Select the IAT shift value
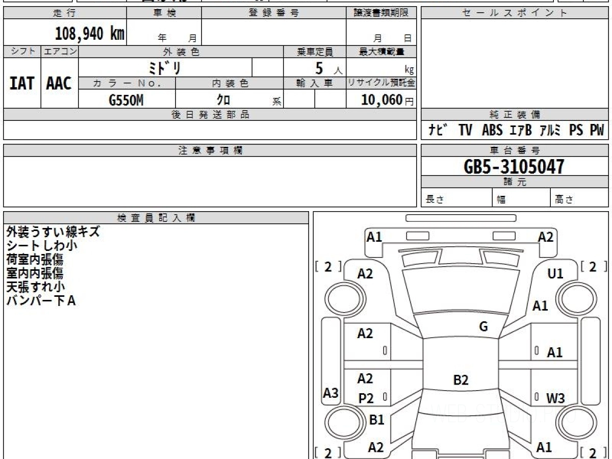The image size is (612, 459). click(x=22, y=83)
